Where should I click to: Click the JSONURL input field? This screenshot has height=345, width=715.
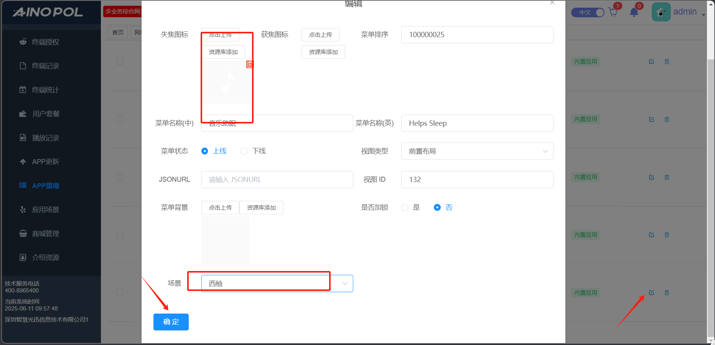277,180
